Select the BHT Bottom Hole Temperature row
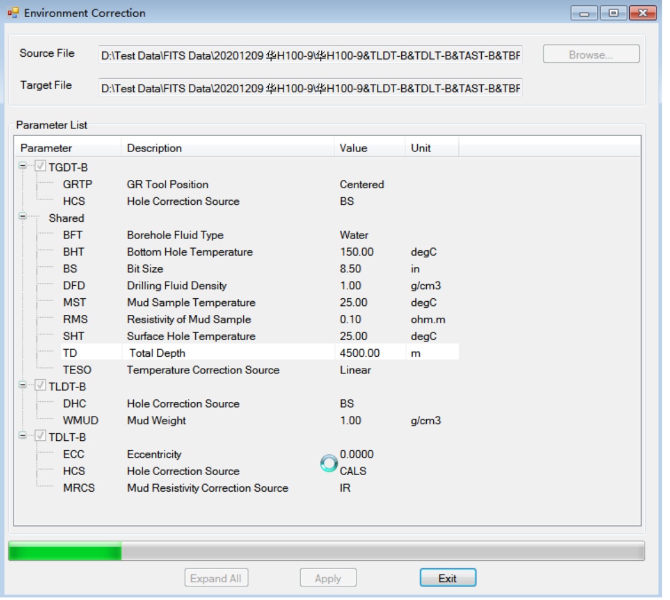The image size is (670, 600). tap(189, 252)
